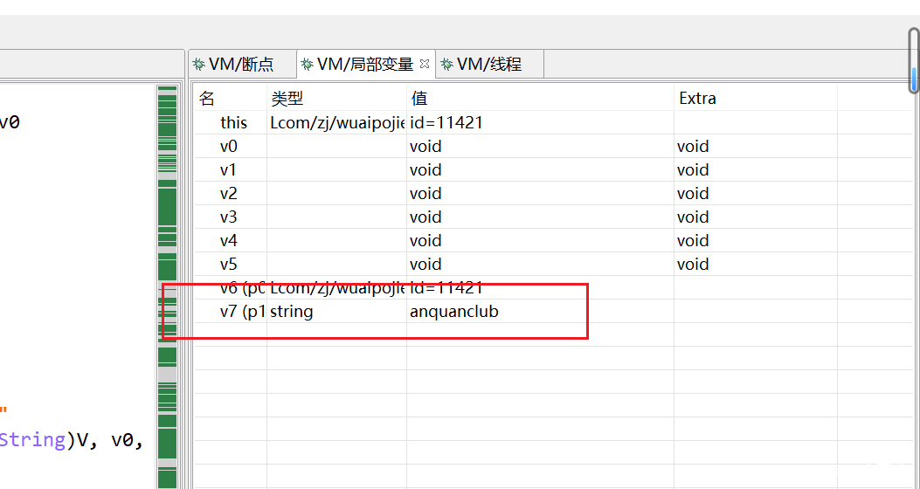This screenshot has height=489, width=920.
Task: Select the v0 variable row
Action: 229,147
